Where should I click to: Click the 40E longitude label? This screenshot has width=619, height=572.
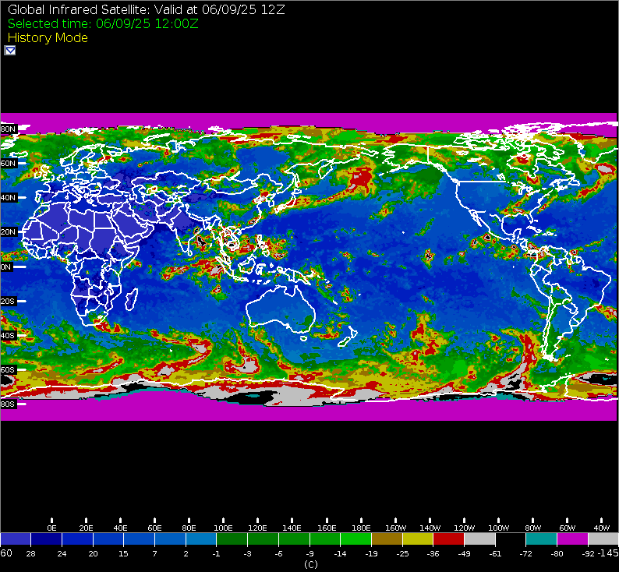point(120,528)
